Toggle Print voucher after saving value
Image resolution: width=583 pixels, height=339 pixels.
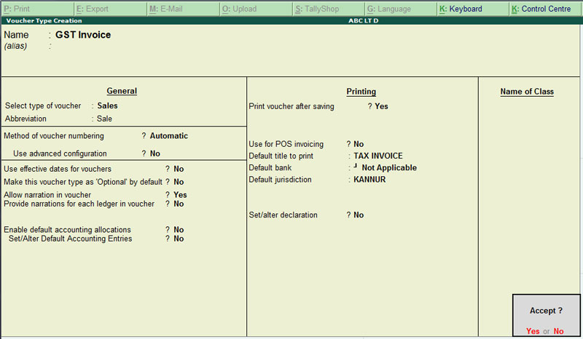click(x=381, y=106)
